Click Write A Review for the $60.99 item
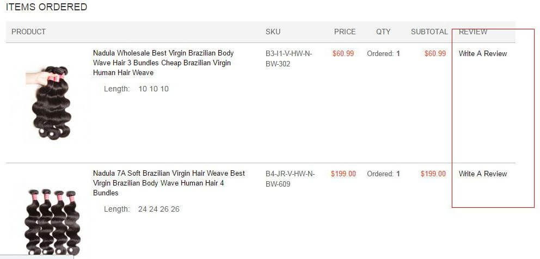 (x=483, y=53)
